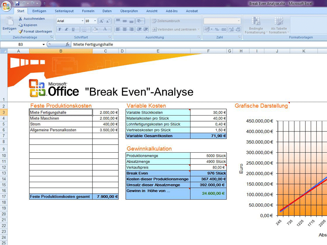
Task: Open the Schriftart dialog launcher
Action: coord(110,37)
